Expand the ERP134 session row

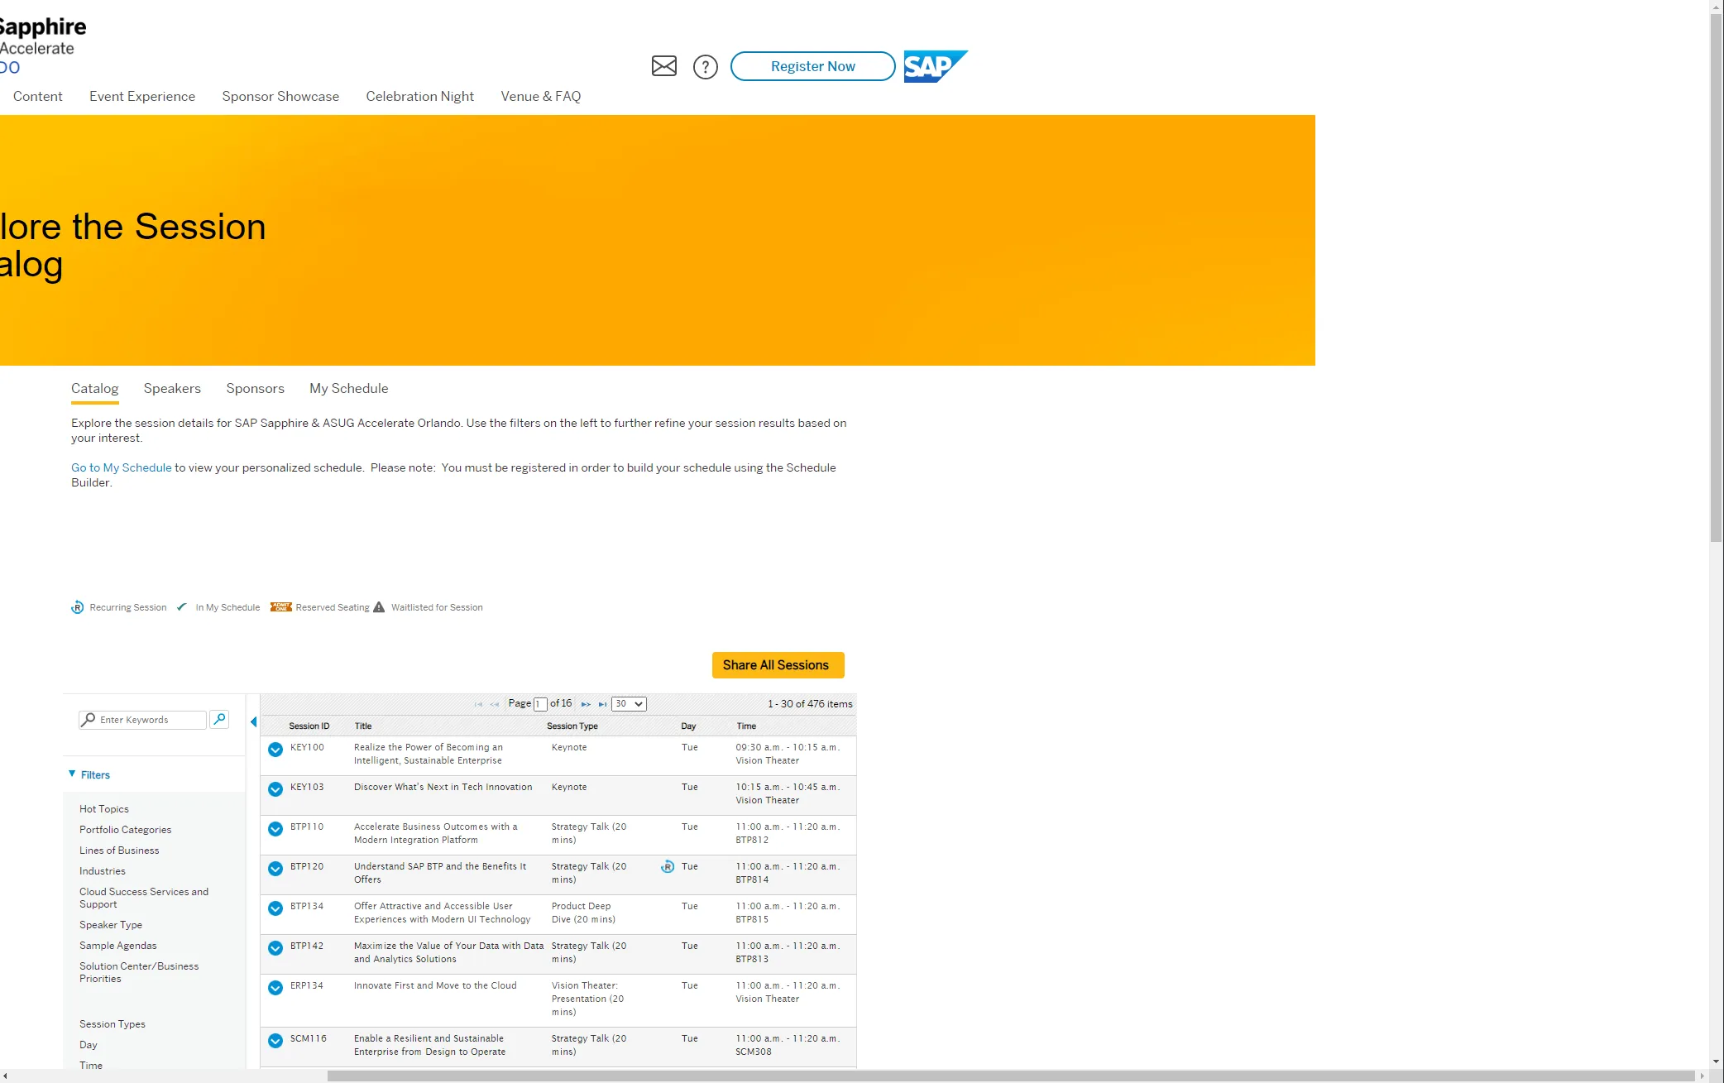coord(275,988)
